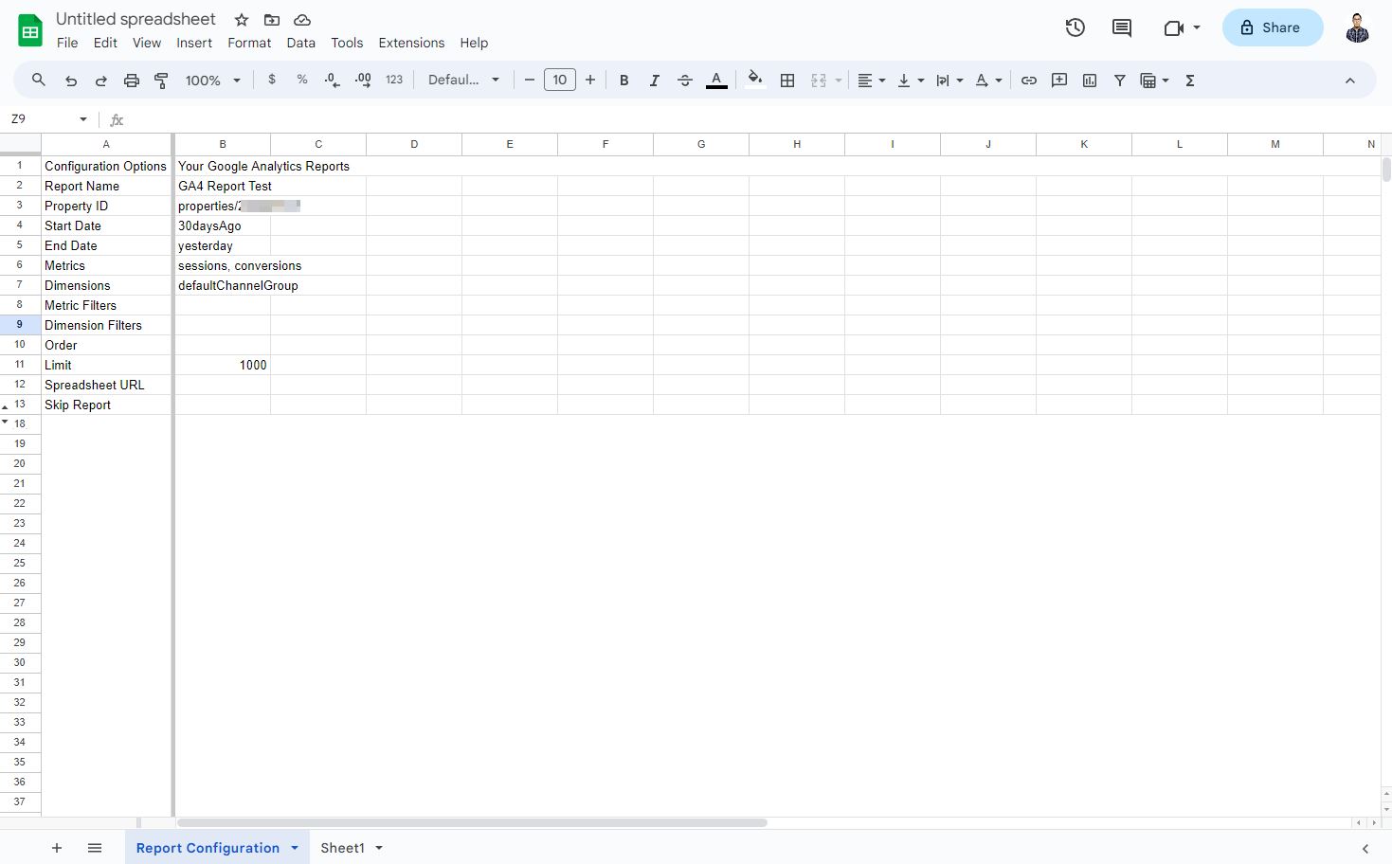This screenshot has height=864, width=1392.
Task: Open the Edit menu
Action: click(x=105, y=43)
